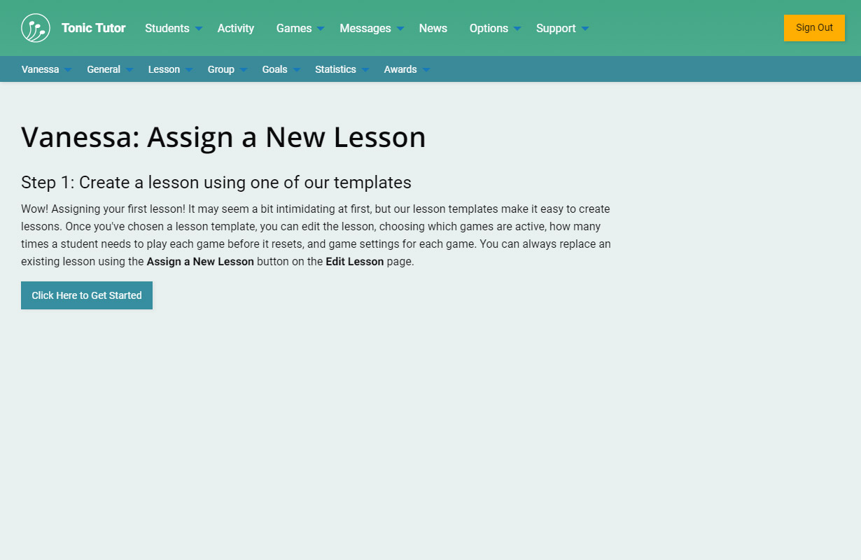Screen dimensions: 861x560
Task: Expand the Games menu arrow
Action: click(x=321, y=29)
